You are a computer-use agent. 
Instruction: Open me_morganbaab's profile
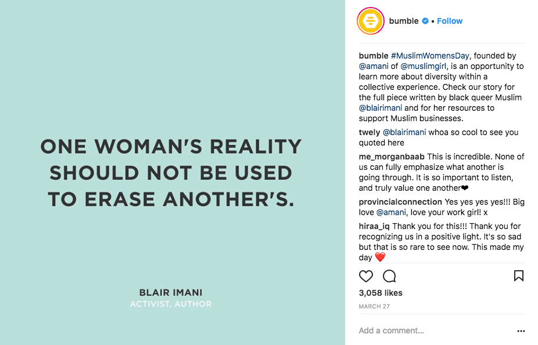(392, 157)
